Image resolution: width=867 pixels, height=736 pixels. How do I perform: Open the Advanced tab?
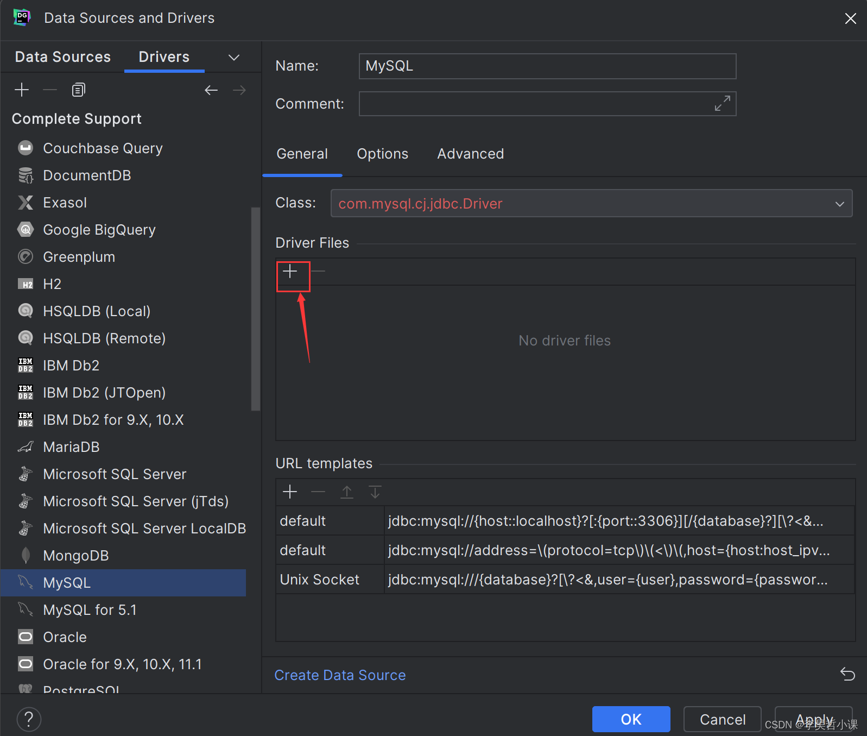[471, 154]
